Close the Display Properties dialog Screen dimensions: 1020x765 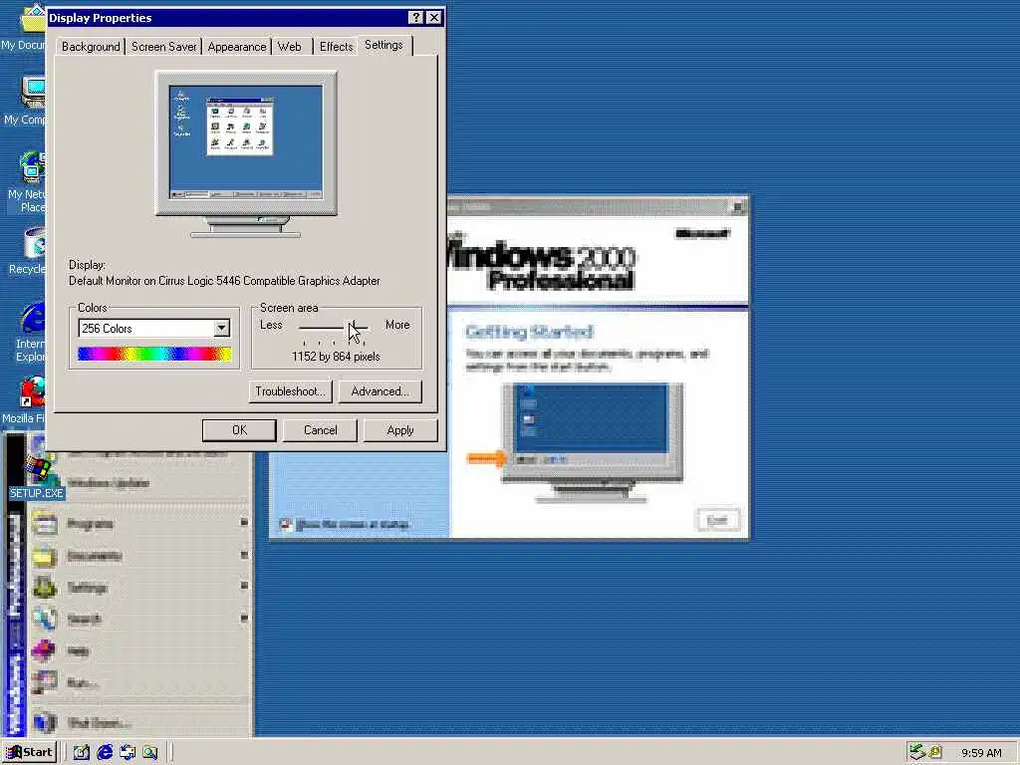[434, 18]
